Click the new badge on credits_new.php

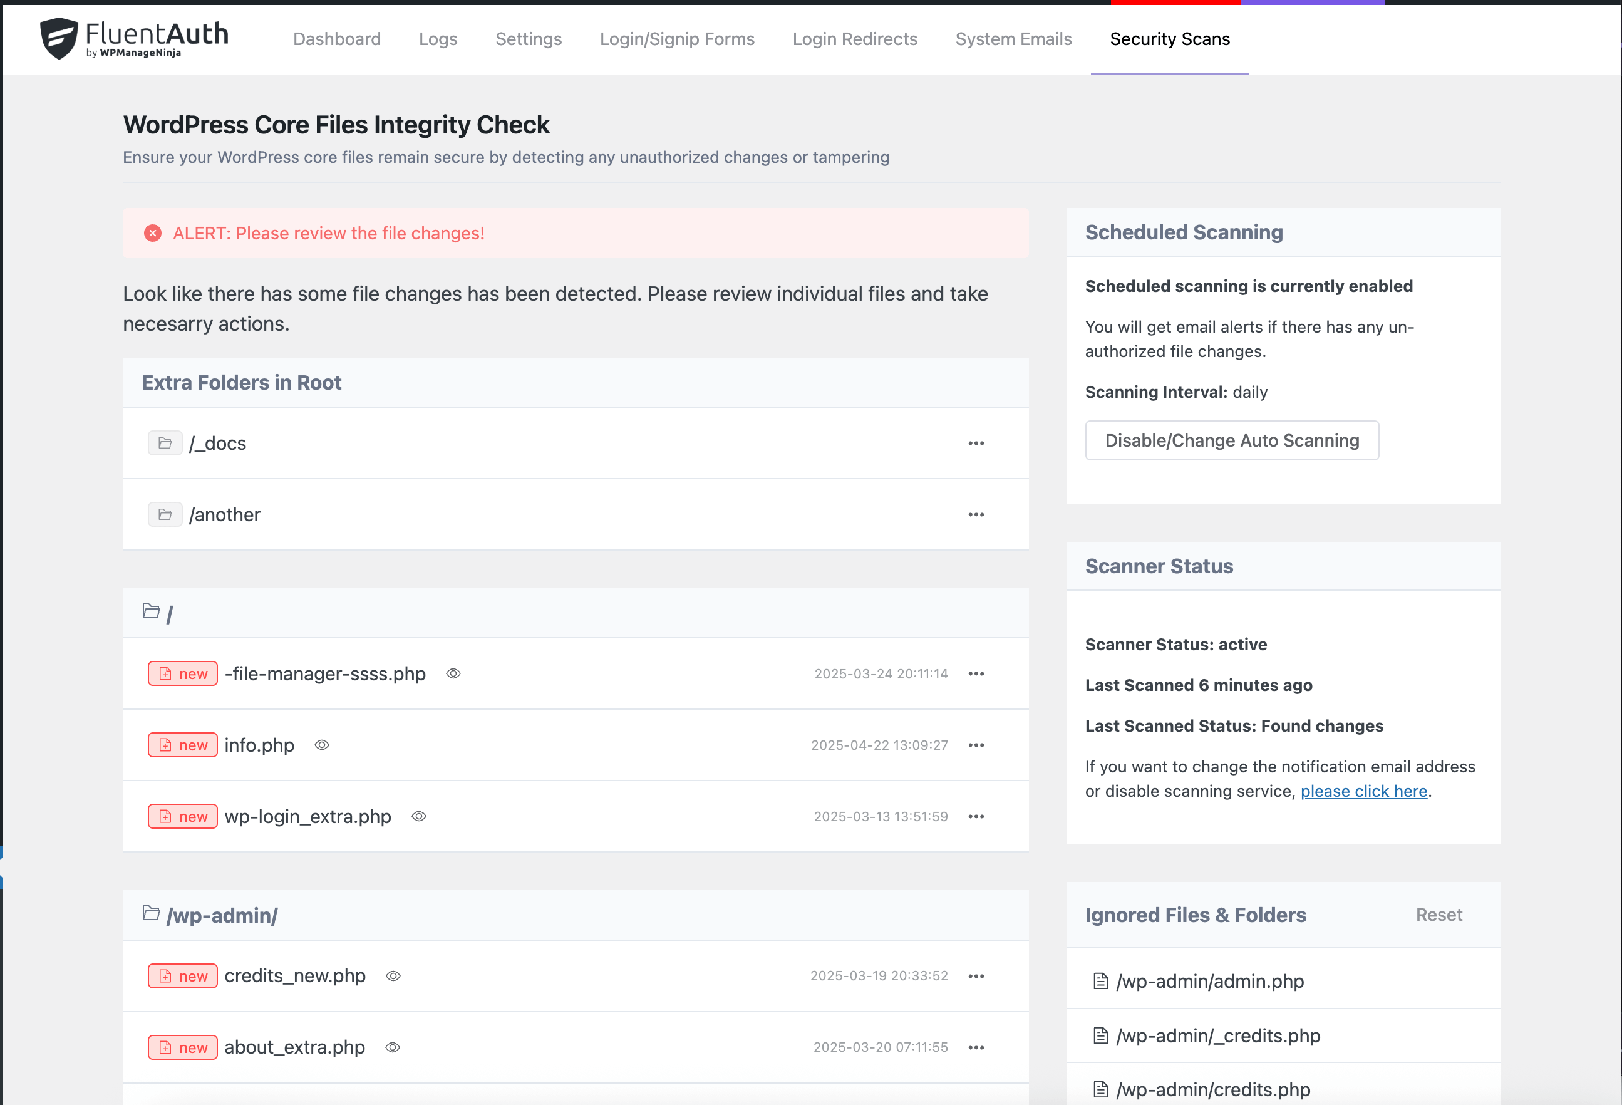click(x=183, y=976)
